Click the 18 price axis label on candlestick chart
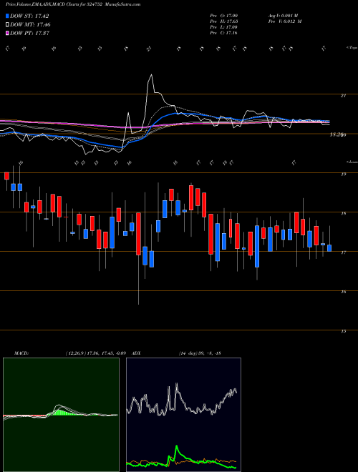 [x=343, y=214]
